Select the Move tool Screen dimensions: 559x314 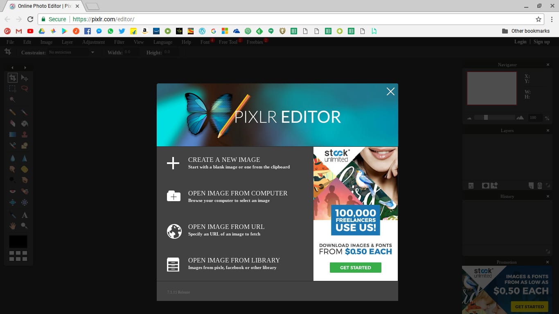[x=25, y=78]
